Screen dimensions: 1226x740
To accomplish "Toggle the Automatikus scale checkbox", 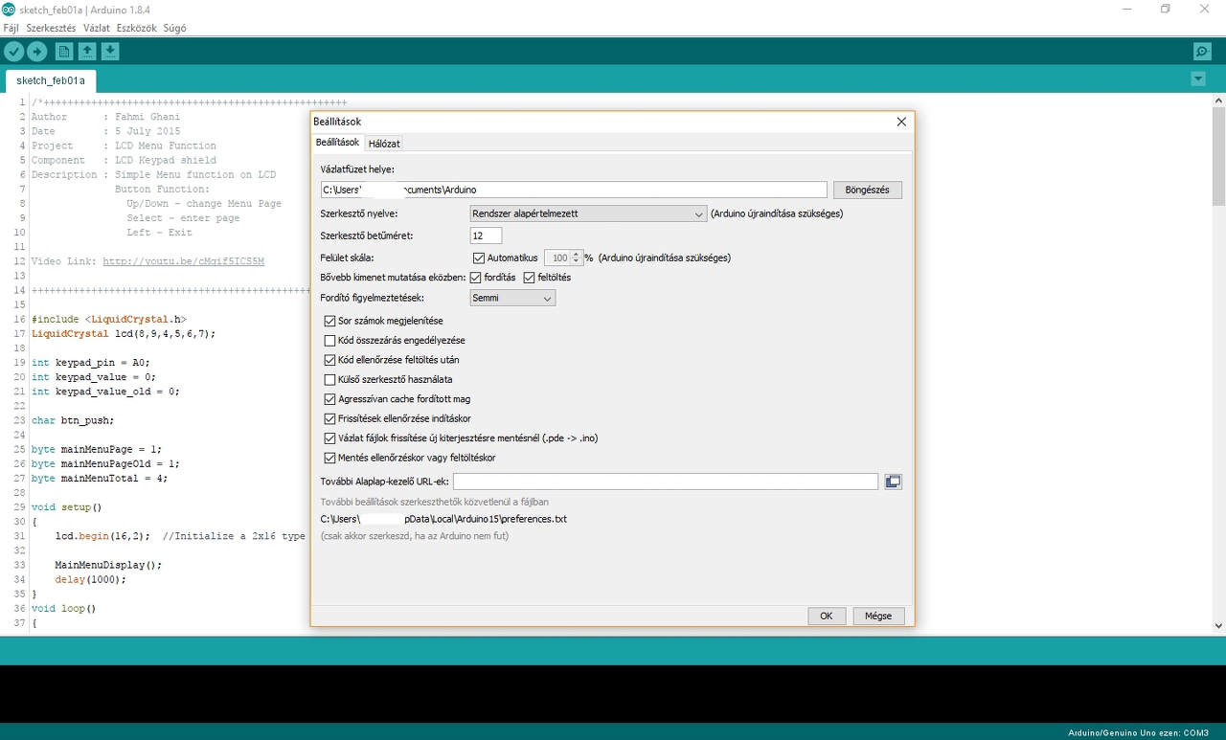I will click(479, 258).
